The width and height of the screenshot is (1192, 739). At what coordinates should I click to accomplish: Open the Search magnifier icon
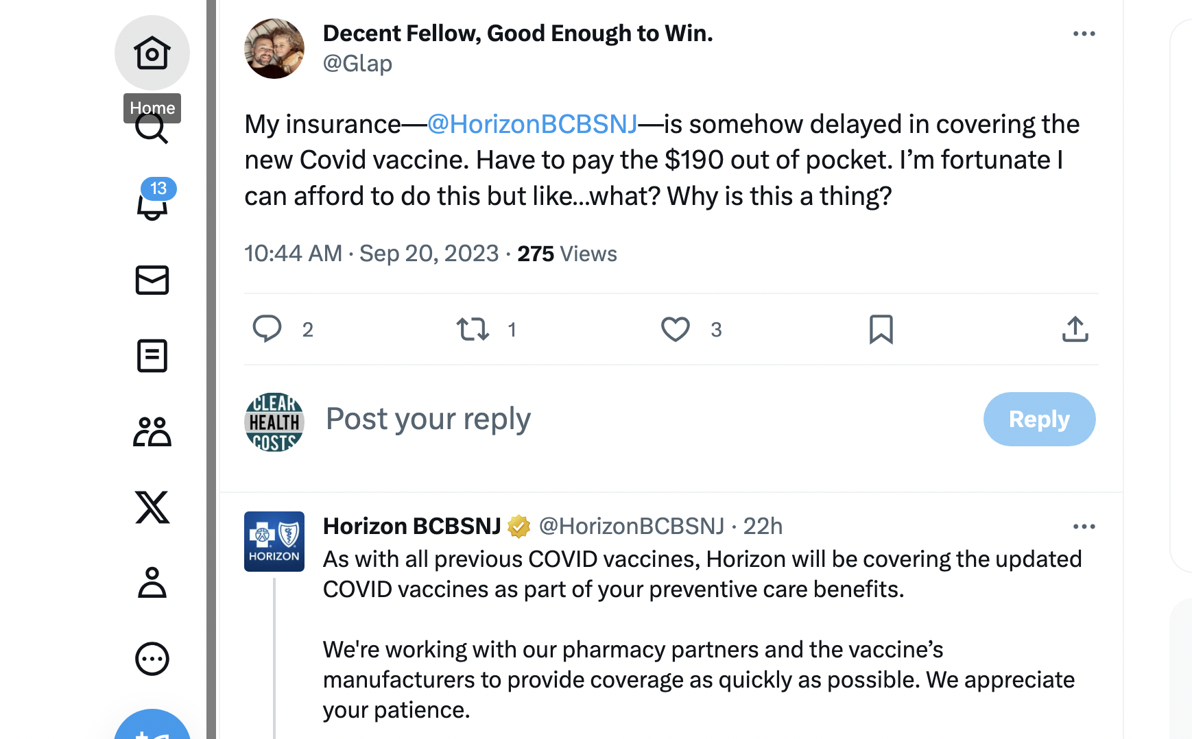coord(152,130)
